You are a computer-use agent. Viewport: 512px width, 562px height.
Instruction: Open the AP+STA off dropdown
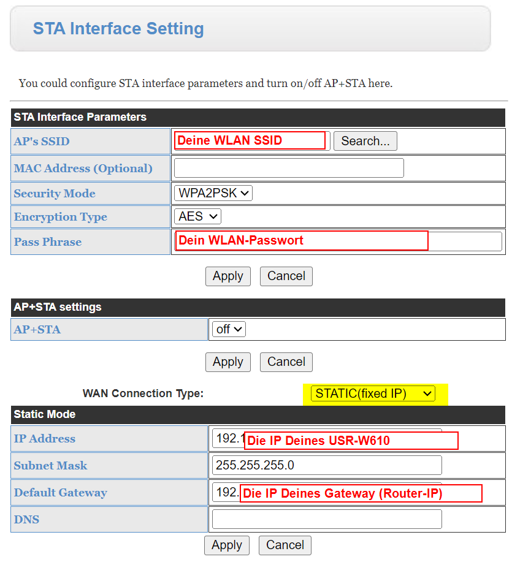229,329
